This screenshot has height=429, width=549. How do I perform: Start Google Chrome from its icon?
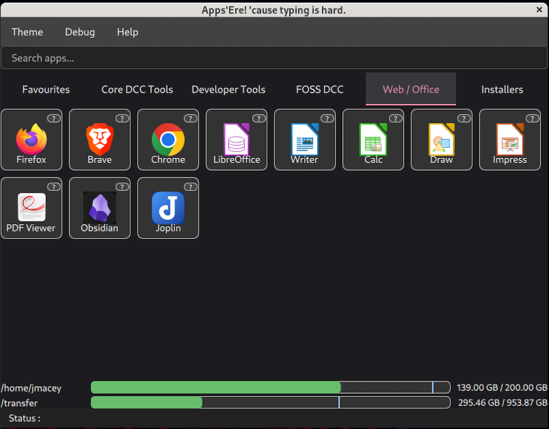[168, 140]
